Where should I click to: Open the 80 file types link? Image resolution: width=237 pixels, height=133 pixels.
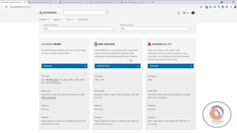[53, 80]
